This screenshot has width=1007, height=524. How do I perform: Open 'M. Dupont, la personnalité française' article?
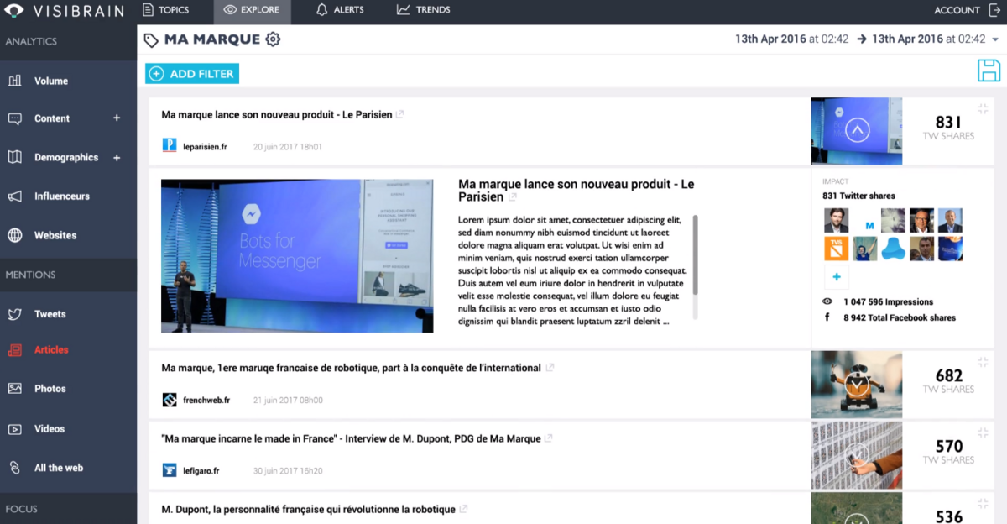(x=308, y=509)
